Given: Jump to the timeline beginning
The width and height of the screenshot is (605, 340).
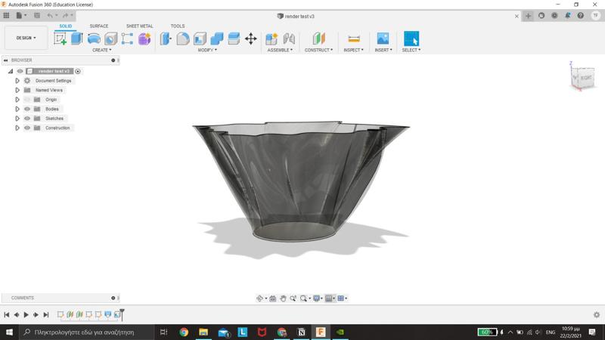Looking at the screenshot, I should pos(7,314).
